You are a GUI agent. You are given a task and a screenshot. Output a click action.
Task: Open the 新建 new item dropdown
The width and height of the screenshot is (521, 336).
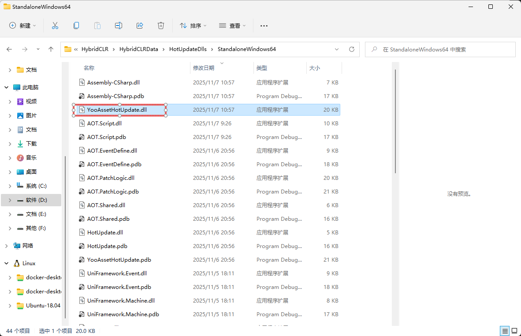click(x=22, y=26)
